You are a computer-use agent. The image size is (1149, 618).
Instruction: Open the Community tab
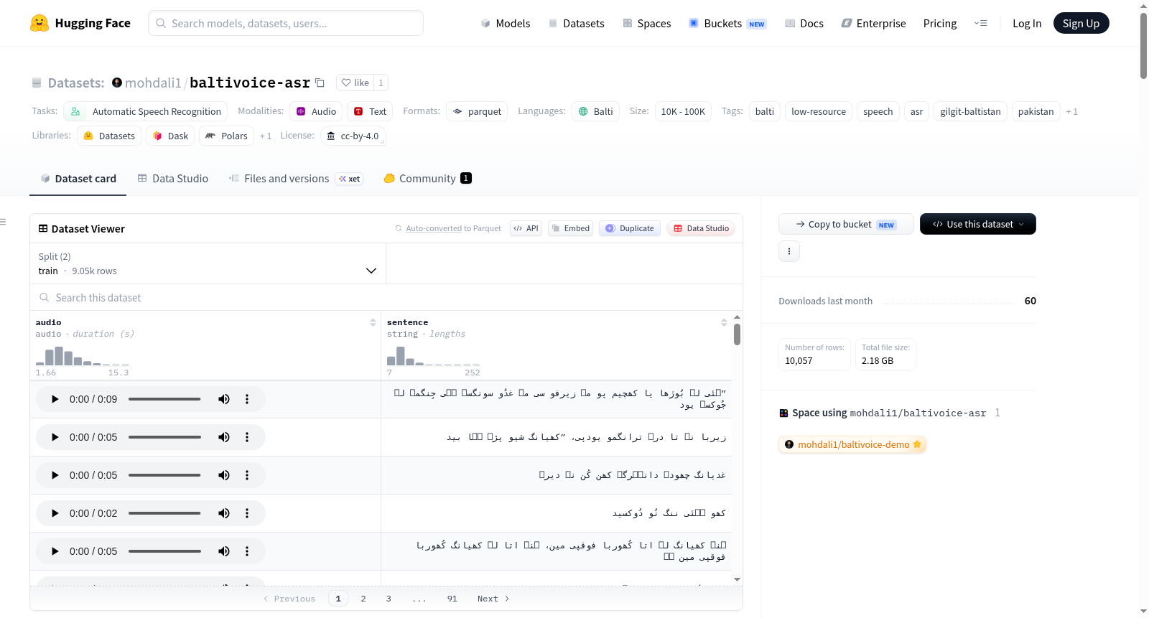(x=428, y=179)
